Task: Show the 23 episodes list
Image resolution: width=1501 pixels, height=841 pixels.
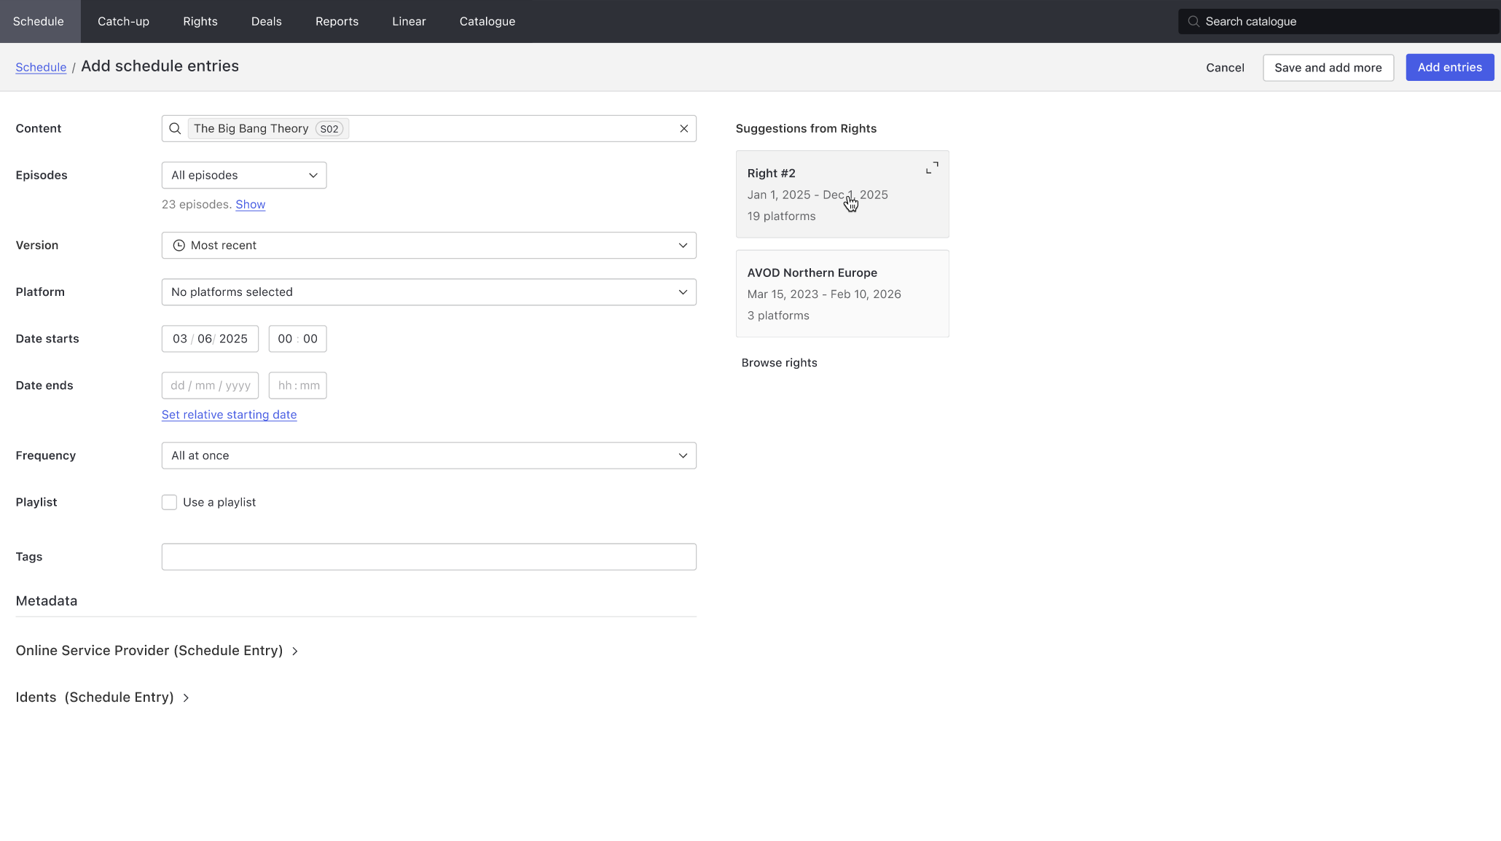Action: 250,205
